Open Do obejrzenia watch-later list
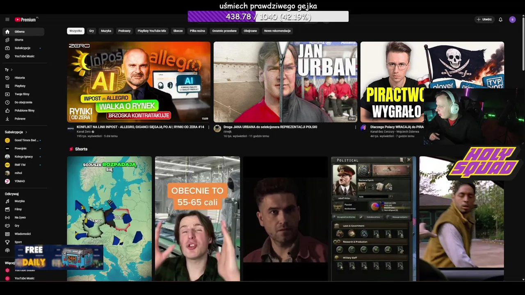Viewport: 525px width, 295px height. 23,102
